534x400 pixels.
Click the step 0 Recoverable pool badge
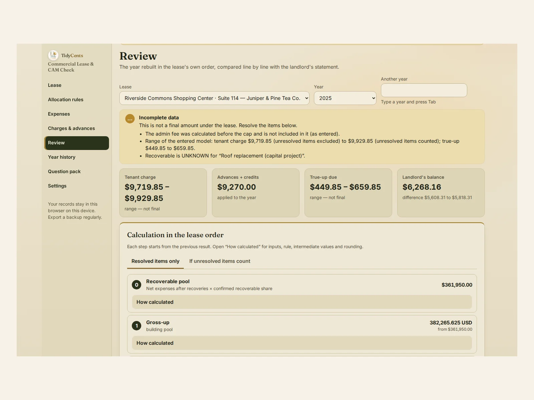(137, 285)
